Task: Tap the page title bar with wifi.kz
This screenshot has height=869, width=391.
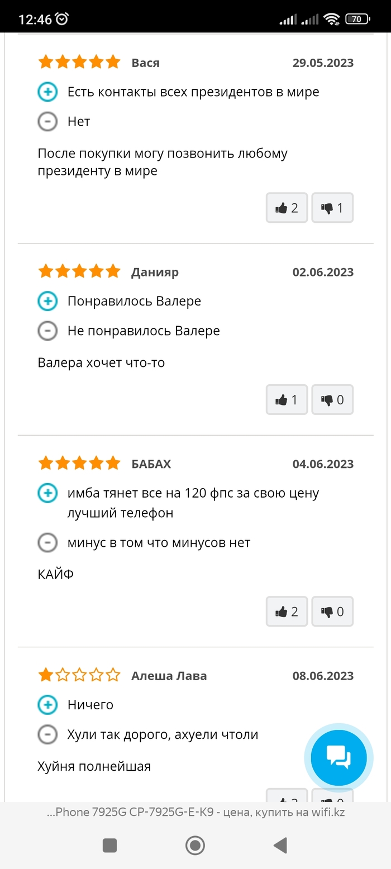Action: pyautogui.click(x=195, y=813)
